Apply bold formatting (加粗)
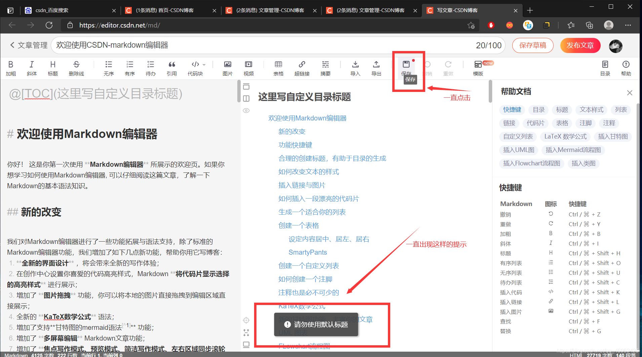642x357 pixels. coord(11,68)
